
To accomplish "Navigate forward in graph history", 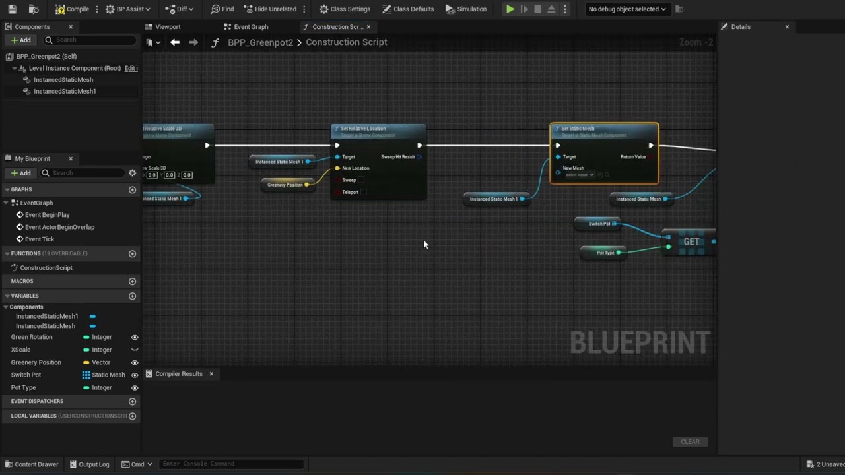I will [x=193, y=42].
